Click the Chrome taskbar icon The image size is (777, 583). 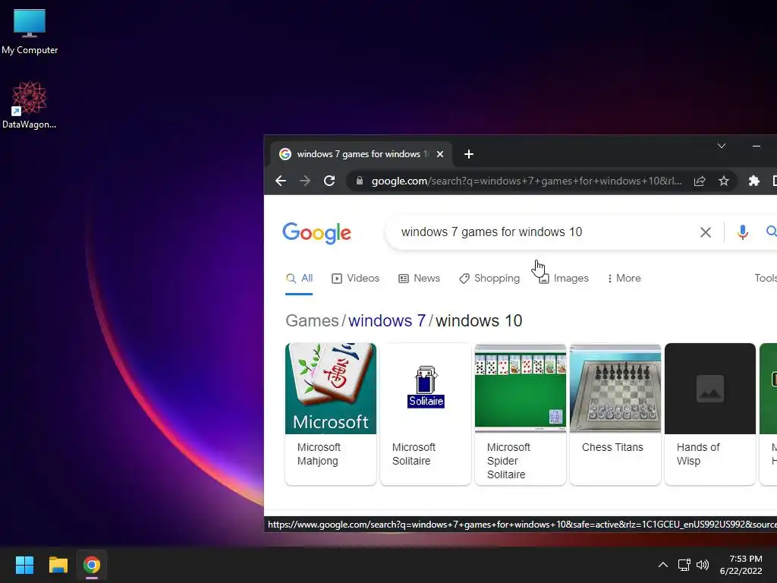[x=92, y=565]
